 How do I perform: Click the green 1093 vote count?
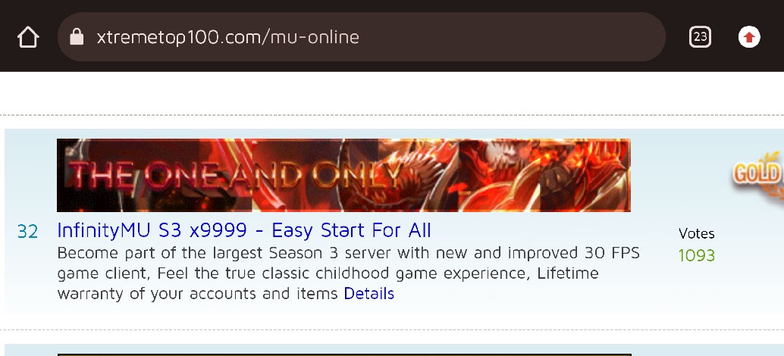697,256
